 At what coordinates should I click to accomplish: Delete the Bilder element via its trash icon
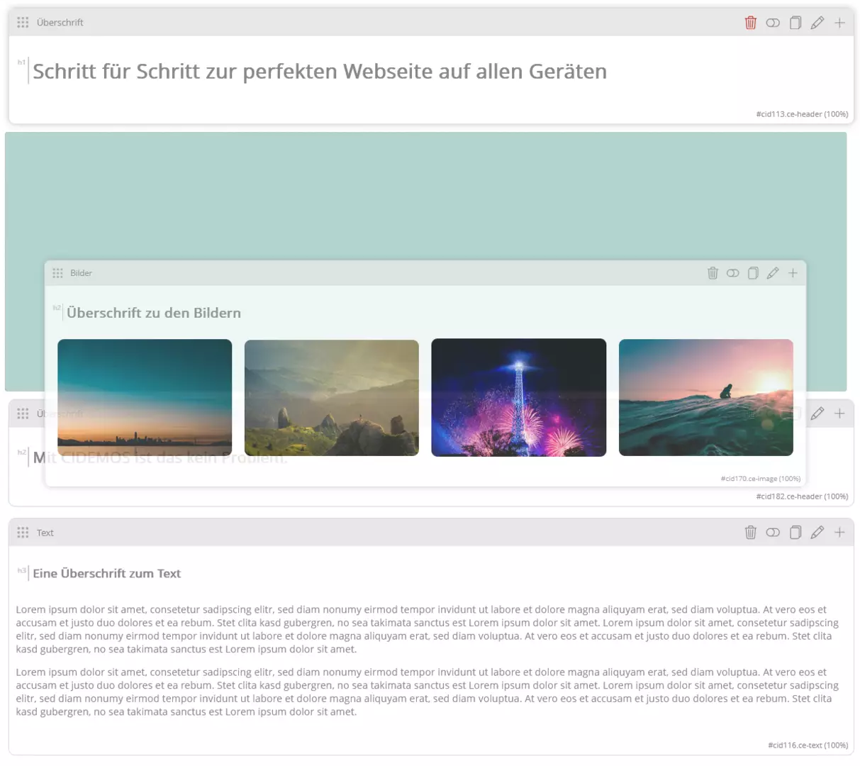713,273
